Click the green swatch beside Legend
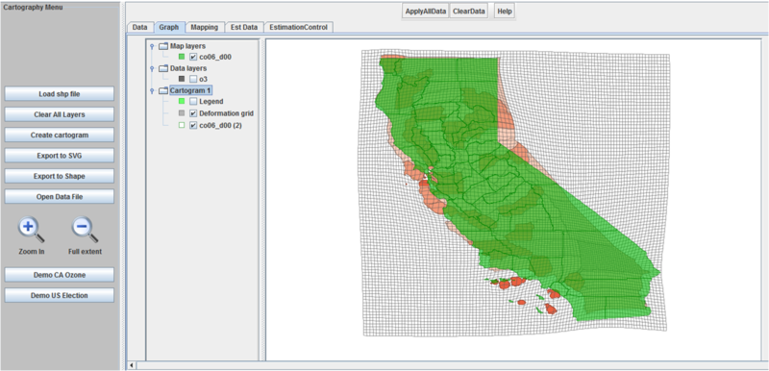Screen dimensions: 769x371 [182, 102]
